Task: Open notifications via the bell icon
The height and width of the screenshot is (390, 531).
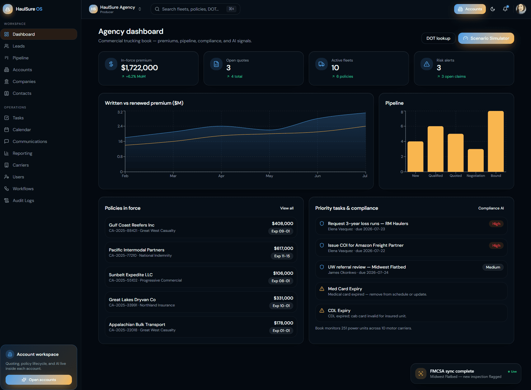Action: [505, 9]
